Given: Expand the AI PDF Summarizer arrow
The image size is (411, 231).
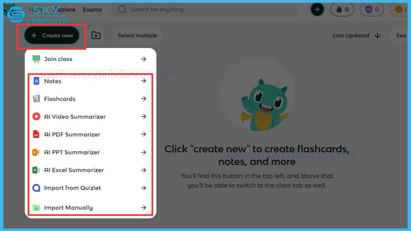Looking at the screenshot, I should click(144, 134).
